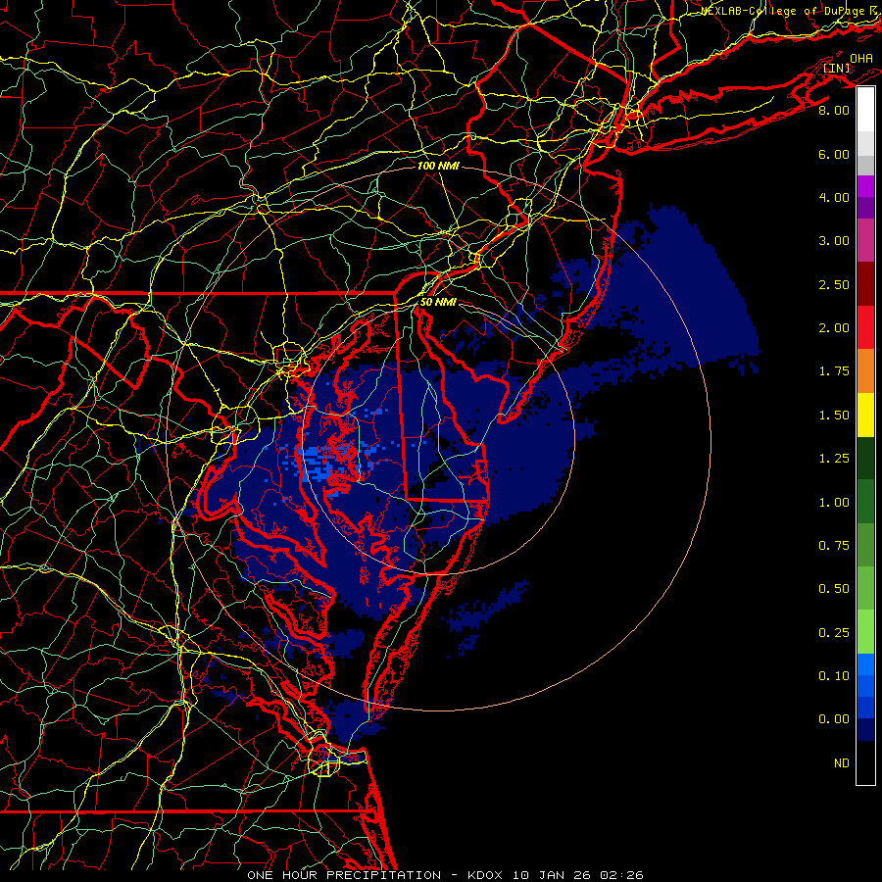Click the "4.00" legend value
Image resolution: width=882 pixels, height=882 pixels.
click(834, 197)
